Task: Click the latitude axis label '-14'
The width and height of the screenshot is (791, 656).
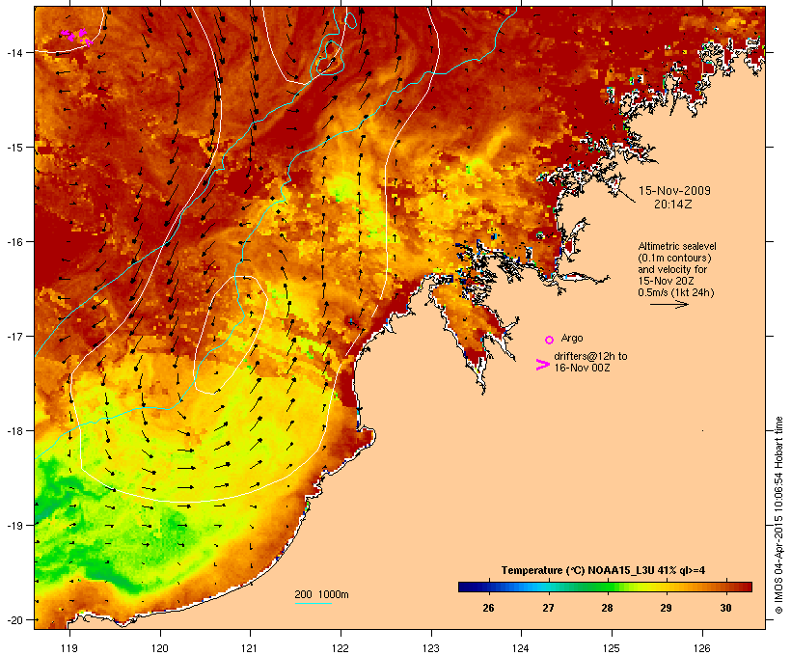Action: (14, 52)
